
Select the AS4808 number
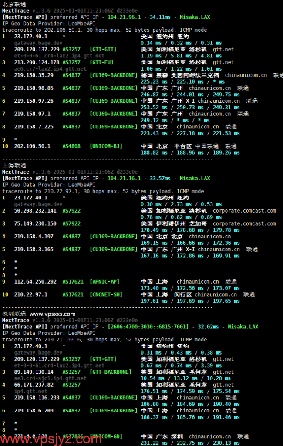[x=71, y=146]
